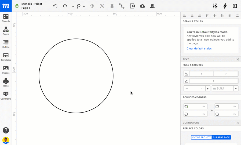This screenshot has height=145, width=241.
Task: Zoom out with the minus button
Action: tap(73, 6)
